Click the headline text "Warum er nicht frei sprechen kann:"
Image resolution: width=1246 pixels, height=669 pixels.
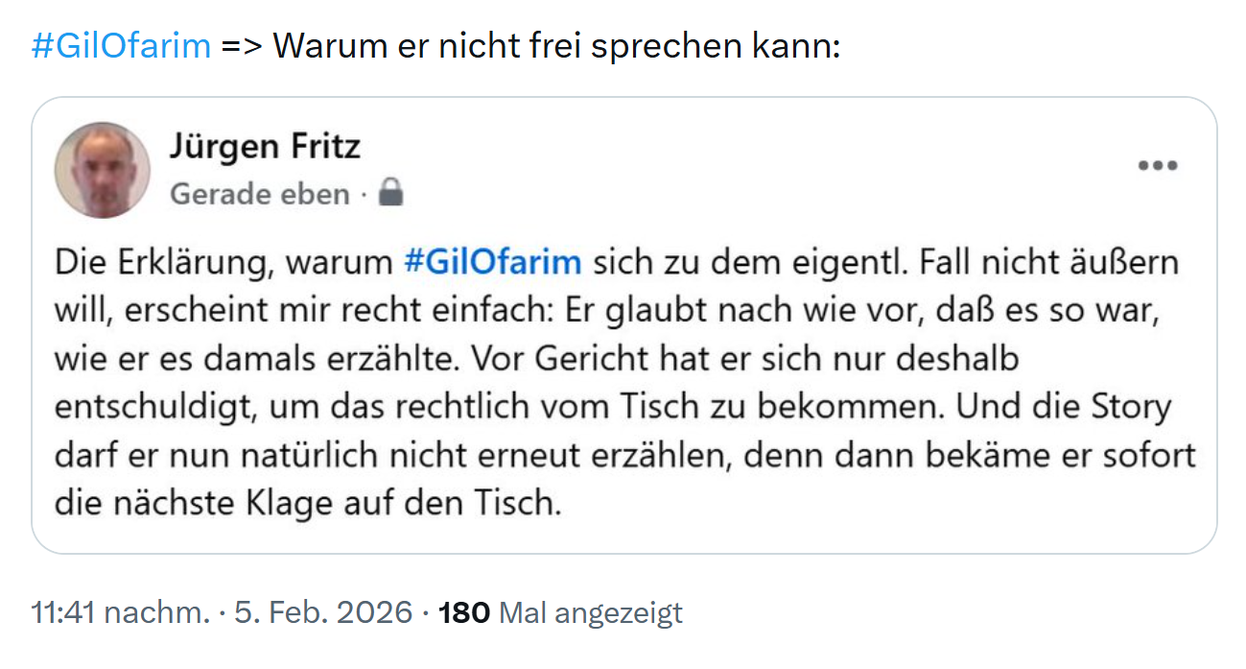pos(556,46)
